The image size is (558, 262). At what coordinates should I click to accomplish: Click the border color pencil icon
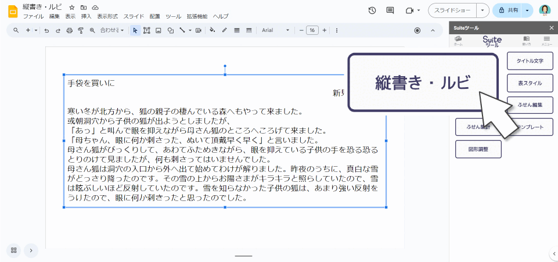[x=224, y=30]
